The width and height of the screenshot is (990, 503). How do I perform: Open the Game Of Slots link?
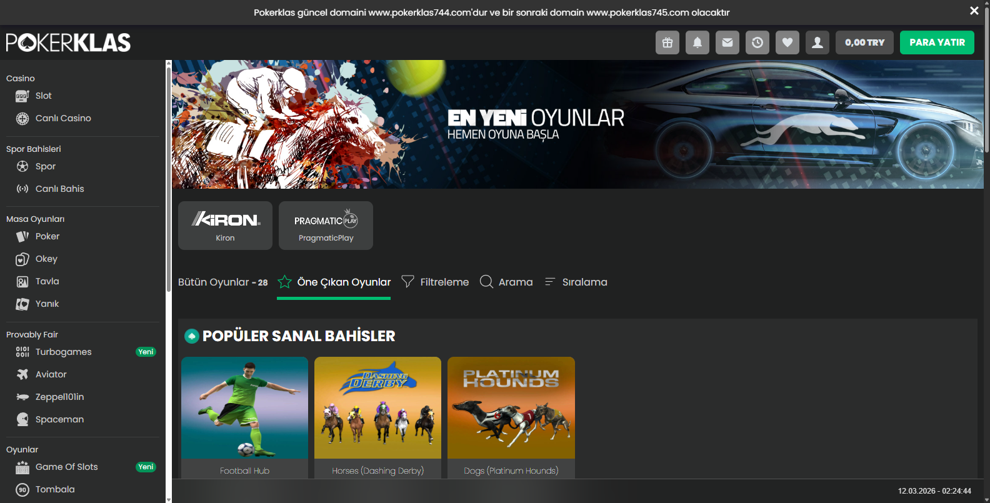67,467
